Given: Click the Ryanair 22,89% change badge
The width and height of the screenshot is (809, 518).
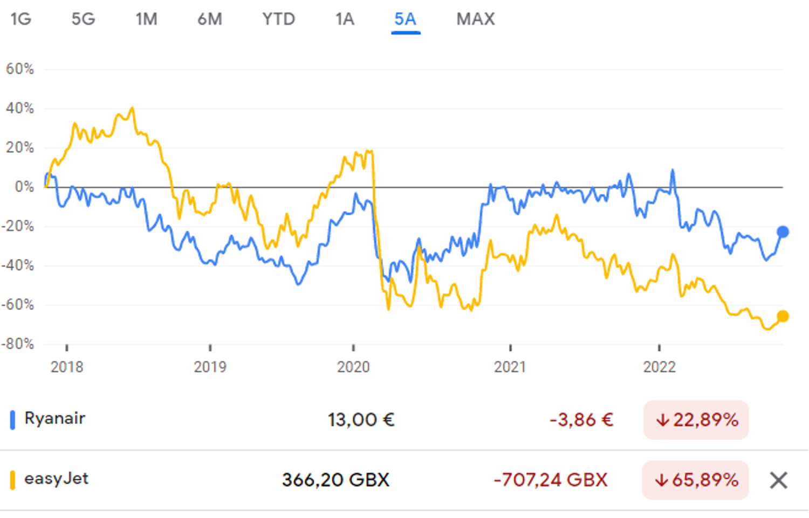Looking at the screenshot, I should (x=696, y=419).
